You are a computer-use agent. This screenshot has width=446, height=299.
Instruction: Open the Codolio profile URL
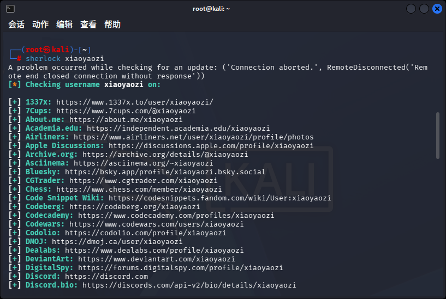145,233
